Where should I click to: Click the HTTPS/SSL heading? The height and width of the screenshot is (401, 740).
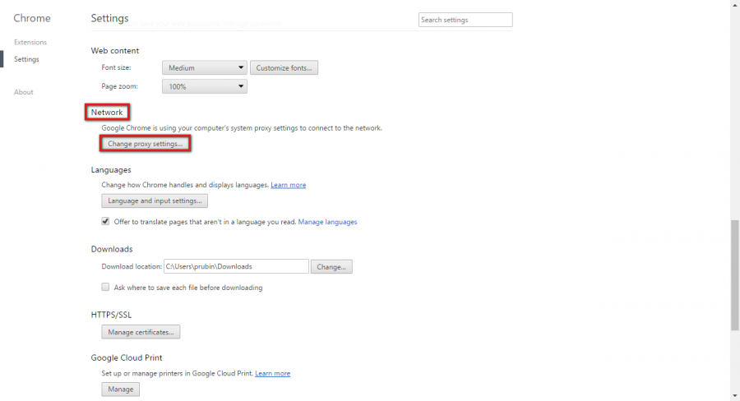111,315
